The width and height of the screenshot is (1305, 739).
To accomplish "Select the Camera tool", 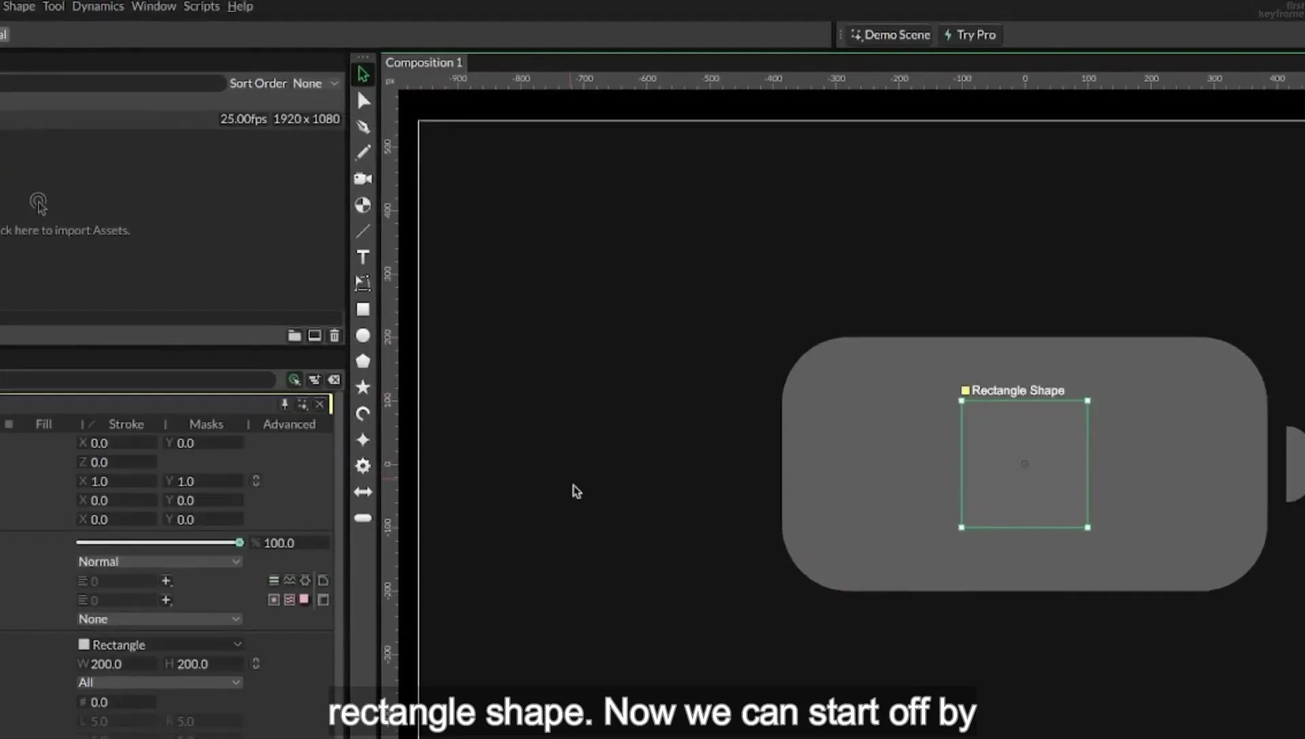I will click(363, 179).
